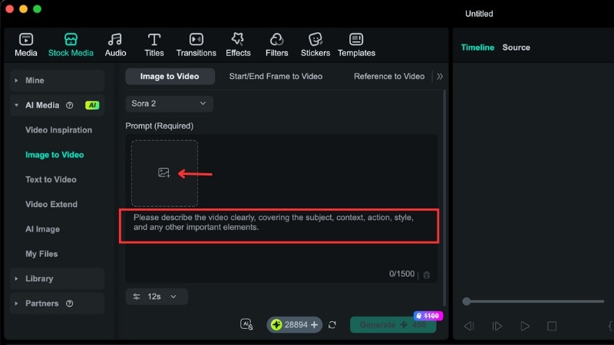The width and height of the screenshot is (614, 345).
Task: Open the Transitions panel
Action: [x=196, y=45]
